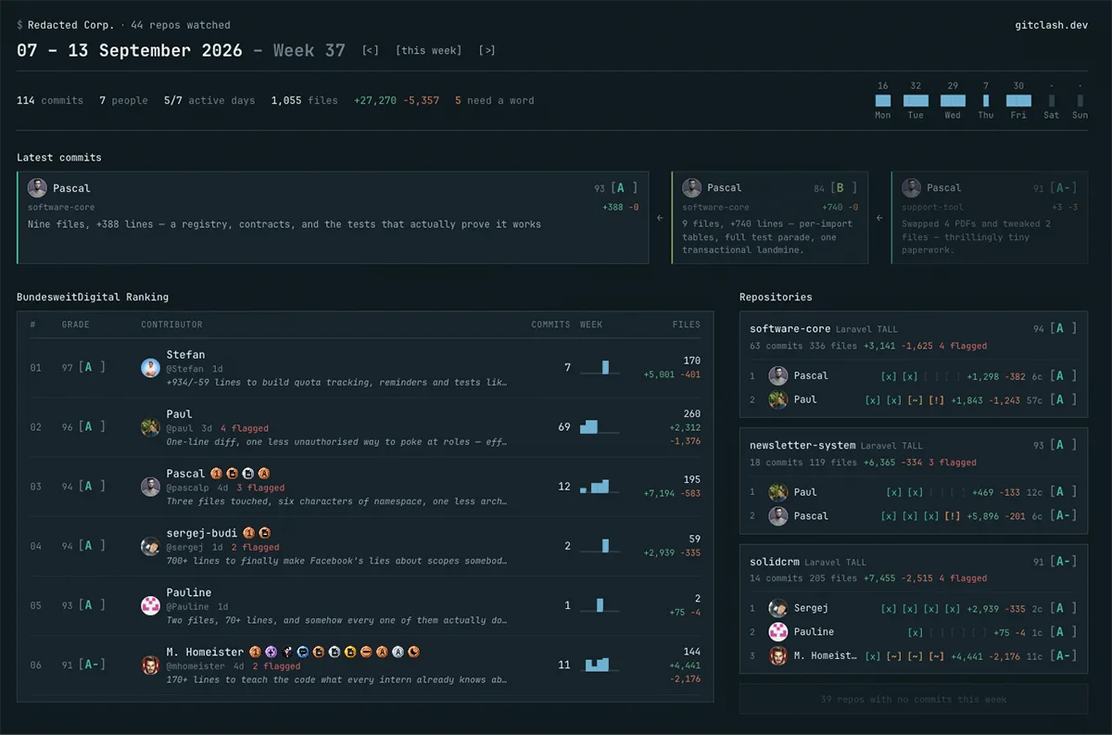Image resolution: width=1112 pixels, height=735 pixels.
Task: Go to next week with [>] button
Action: point(486,50)
